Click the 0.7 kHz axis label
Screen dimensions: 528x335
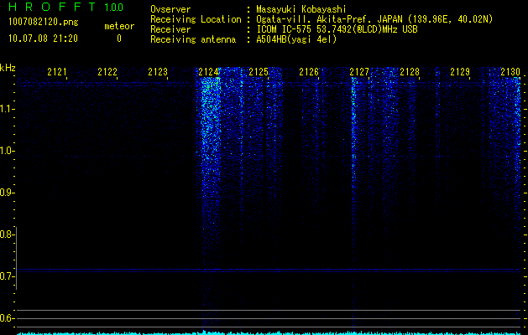[x=7, y=276]
